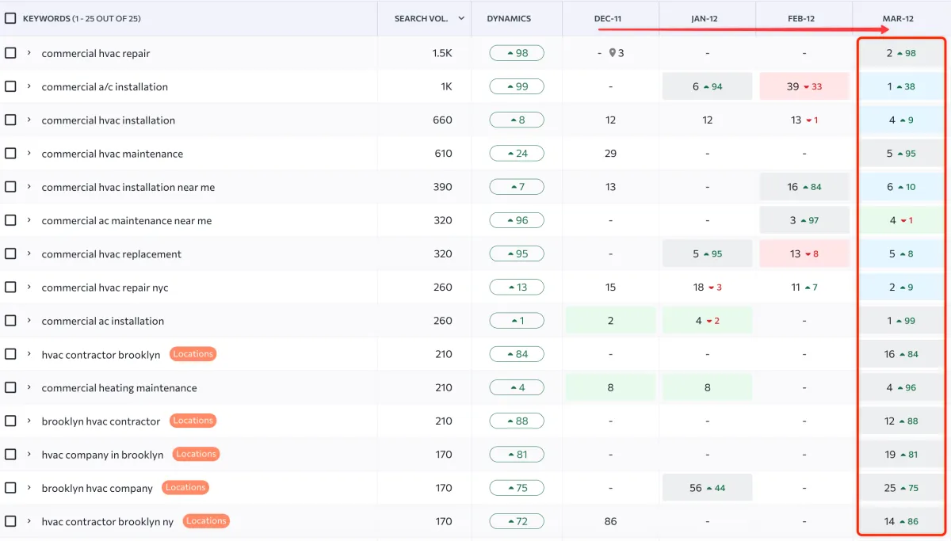Open keyword commercial hvac repair nyc
The height and width of the screenshot is (541, 951).
(105, 288)
